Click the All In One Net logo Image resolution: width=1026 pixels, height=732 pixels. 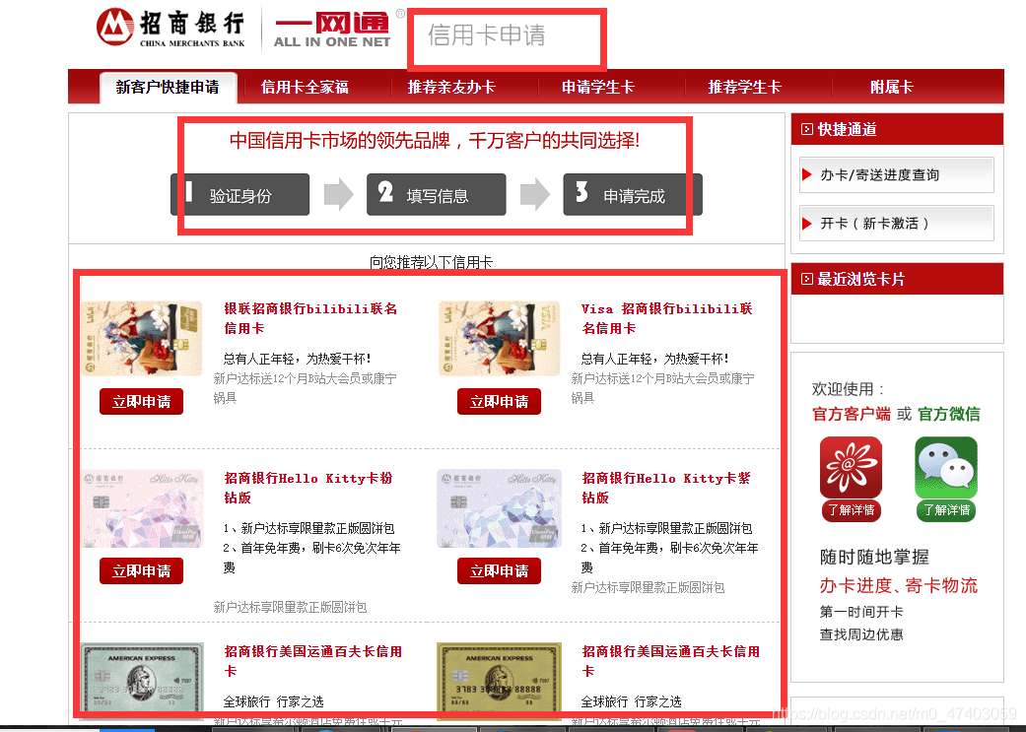click(x=332, y=30)
